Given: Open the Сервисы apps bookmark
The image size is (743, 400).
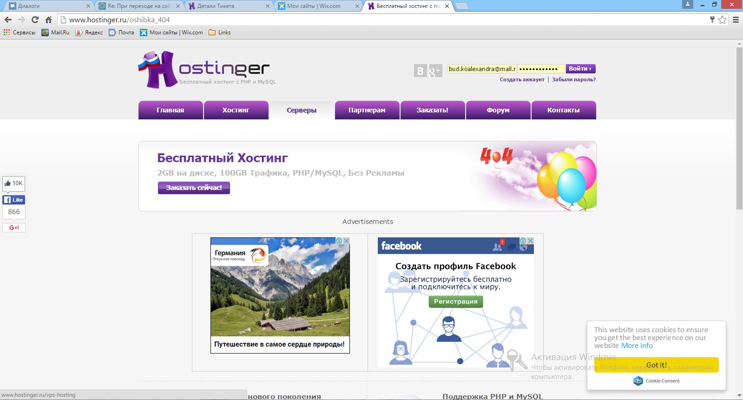Looking at the screenshot, I should click(20, 33).
